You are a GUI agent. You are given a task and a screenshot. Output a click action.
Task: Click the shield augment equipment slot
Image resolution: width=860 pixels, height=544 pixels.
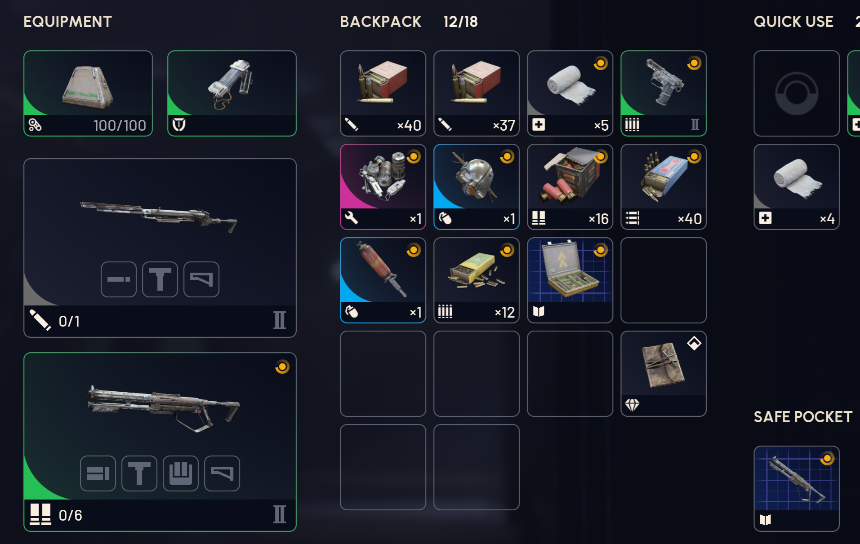(232, 93)
